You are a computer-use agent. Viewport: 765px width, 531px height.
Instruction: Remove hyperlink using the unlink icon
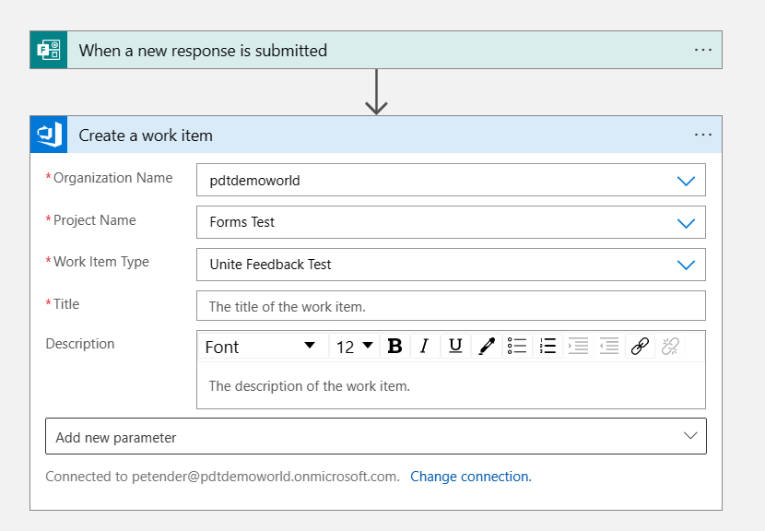click(670, 347)
